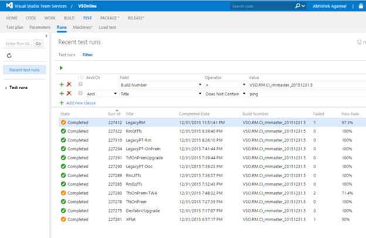Select the Filter view tab
366x238 pixels.
click(87, 55)
